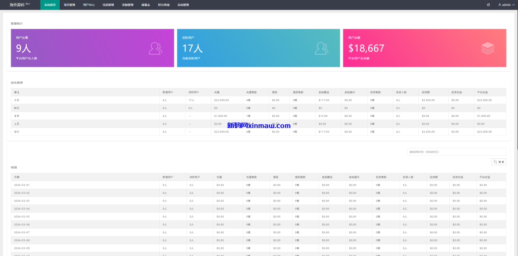
Task: Switch to the 系统报表 tab
Action: click(50, 5)
